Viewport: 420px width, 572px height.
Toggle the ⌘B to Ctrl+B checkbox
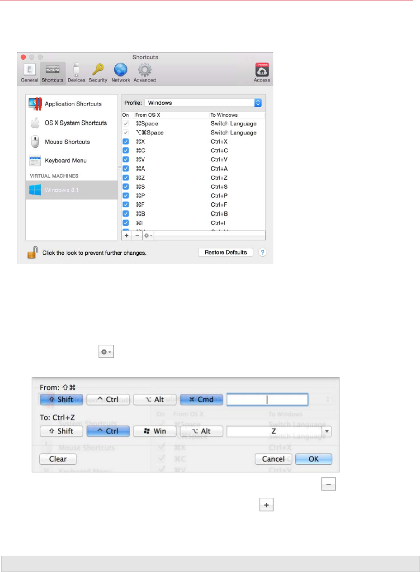pos(126,214)
